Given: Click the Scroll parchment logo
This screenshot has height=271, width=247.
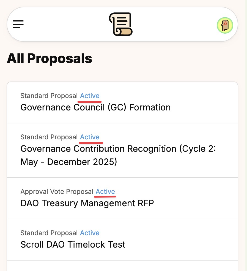Looking at the screenshot, I should click(121, 24).
